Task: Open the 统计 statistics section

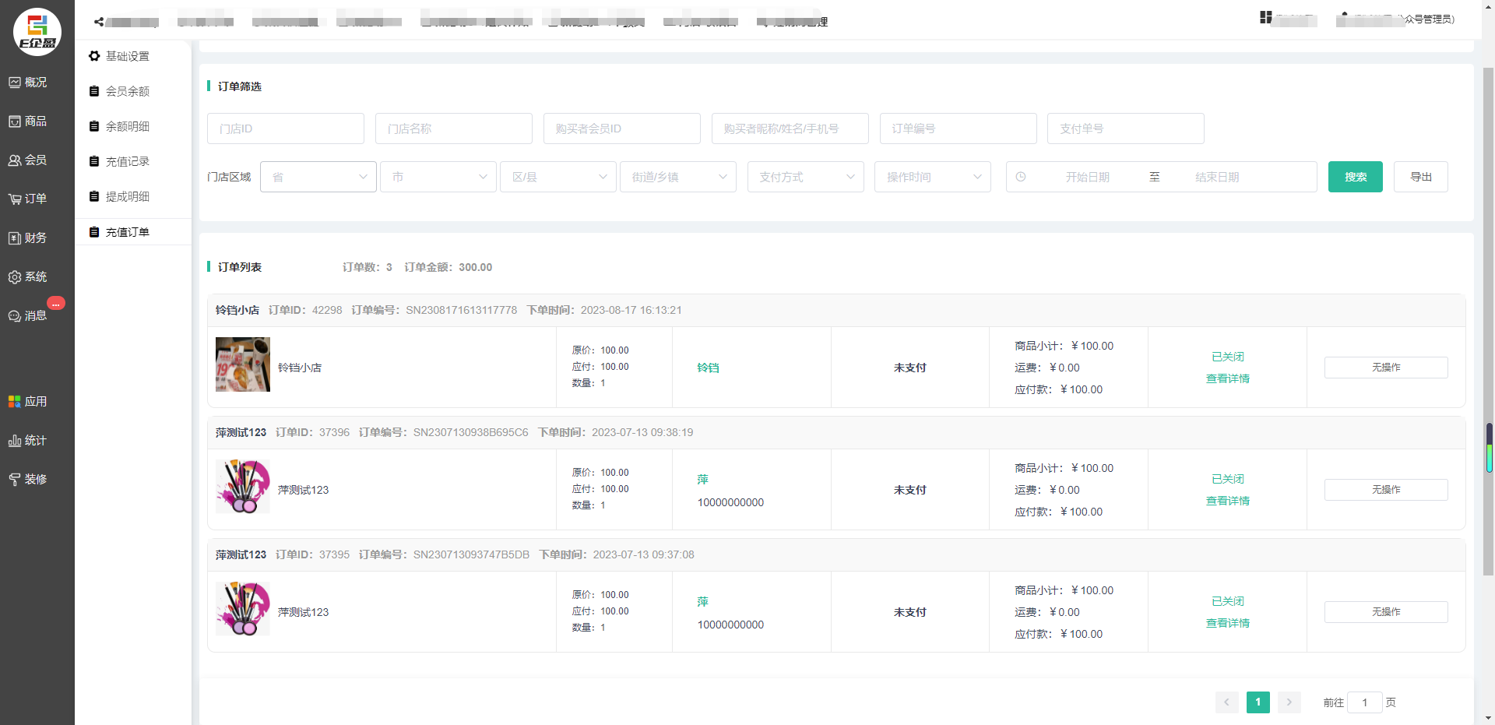Action: pyautogui.click(x=28, y=441)
